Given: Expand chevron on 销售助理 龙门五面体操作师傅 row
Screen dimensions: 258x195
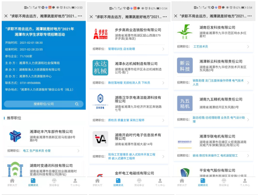Looking at the screenshot, I should (x=248, y=83).
